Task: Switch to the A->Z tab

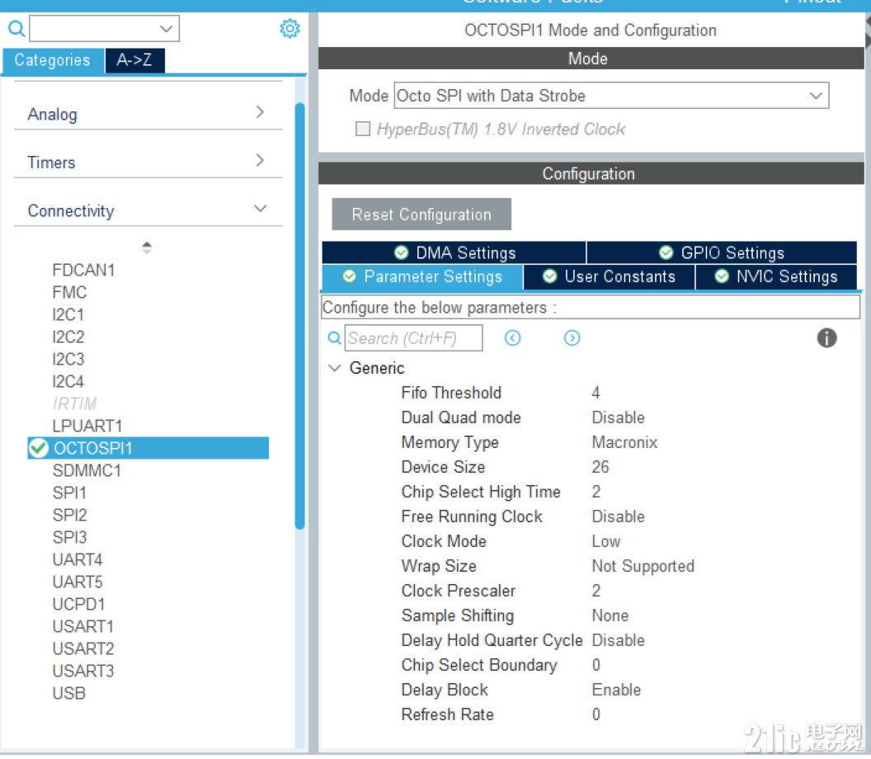Action: pyautogui.click(x=134, y=60)
